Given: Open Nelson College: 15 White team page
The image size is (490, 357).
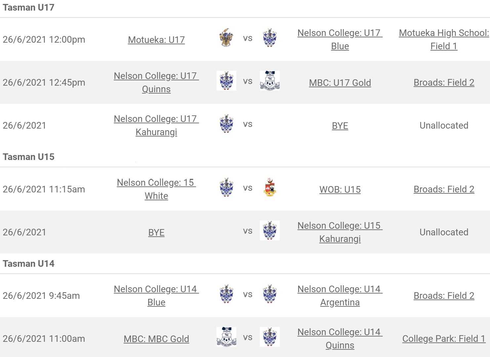Looking at the screenshot, I should tap(156, 189).
